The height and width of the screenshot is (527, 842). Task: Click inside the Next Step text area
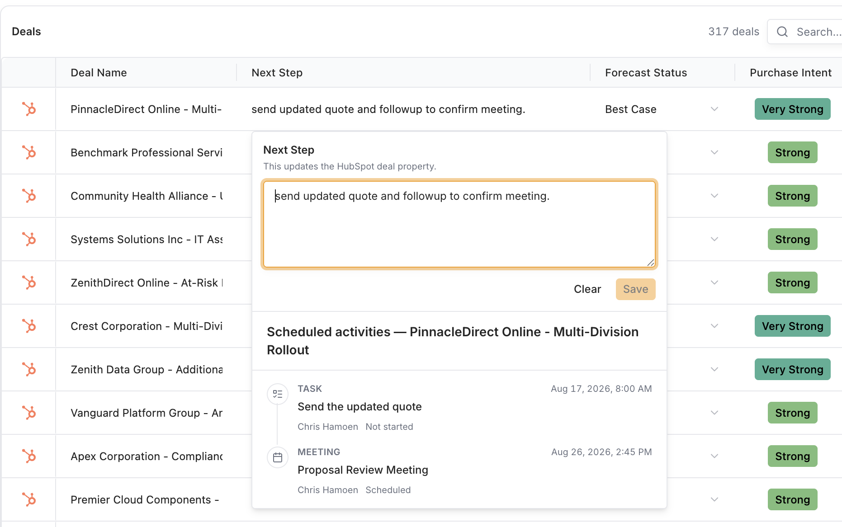[x=459, y=224]
